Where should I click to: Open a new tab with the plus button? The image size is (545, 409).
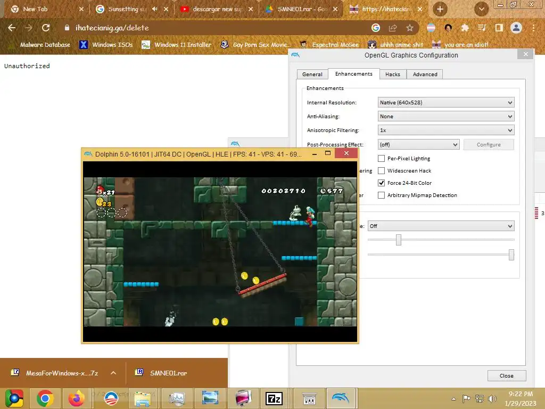click(440, 9)
